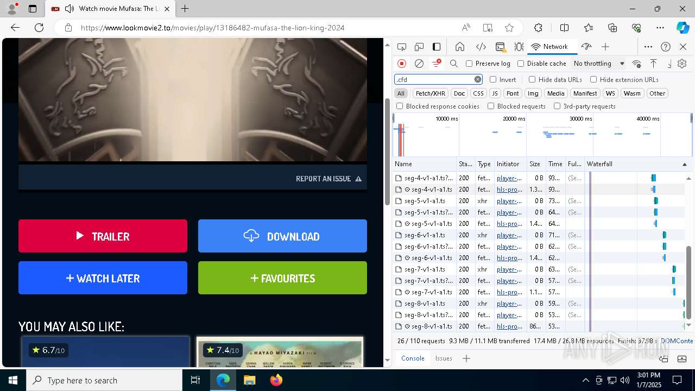Stop recording network log
This screenshot has height=391, width=695.
coord(402,64)
